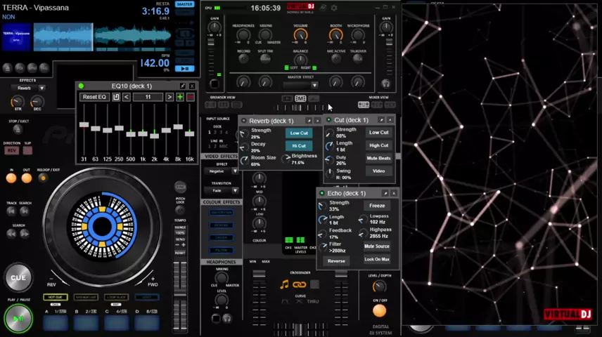
Task: Toggle Hi Cut in Reverb panel
Action: coord(299,145)
